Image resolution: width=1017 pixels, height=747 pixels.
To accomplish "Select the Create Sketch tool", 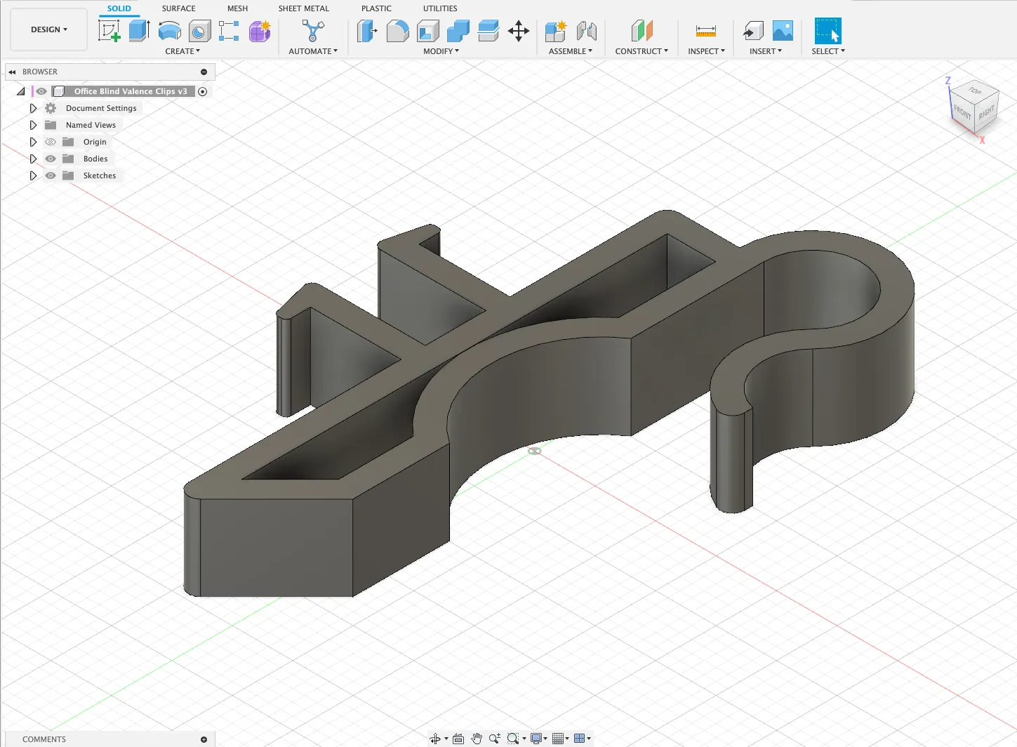I will [x=109, y=31].
